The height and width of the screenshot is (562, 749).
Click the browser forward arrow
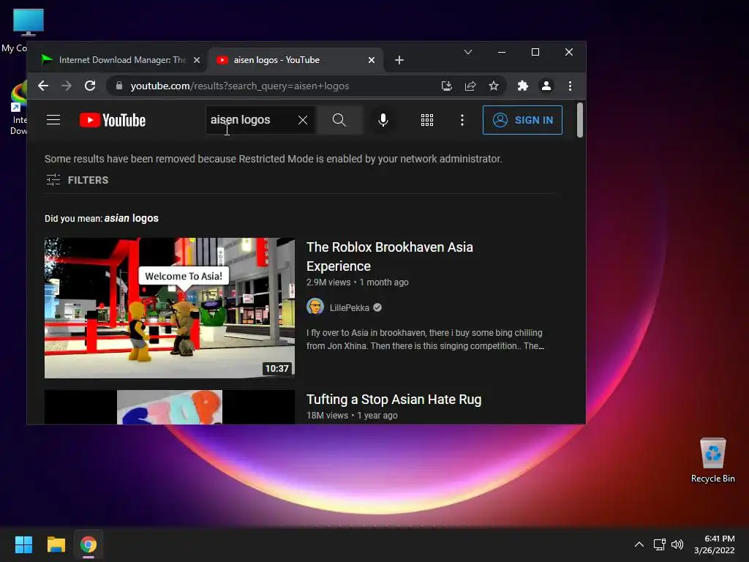tap(67, 86)
